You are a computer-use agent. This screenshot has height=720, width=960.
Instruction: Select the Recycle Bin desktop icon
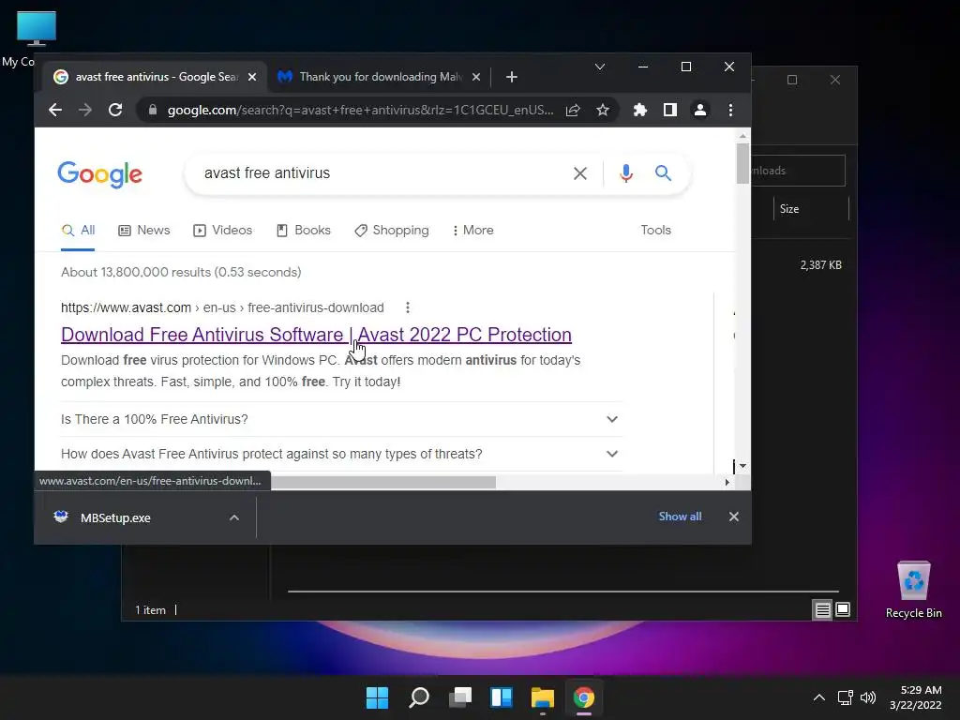point(913,590)
